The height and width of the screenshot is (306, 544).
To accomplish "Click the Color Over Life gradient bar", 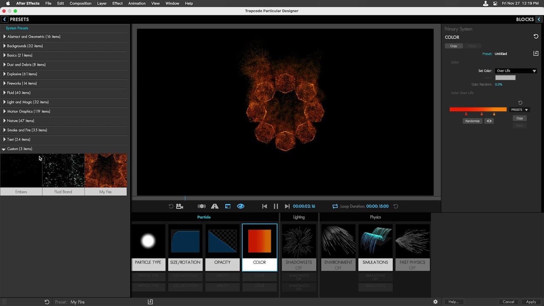I will click(478, 109).
